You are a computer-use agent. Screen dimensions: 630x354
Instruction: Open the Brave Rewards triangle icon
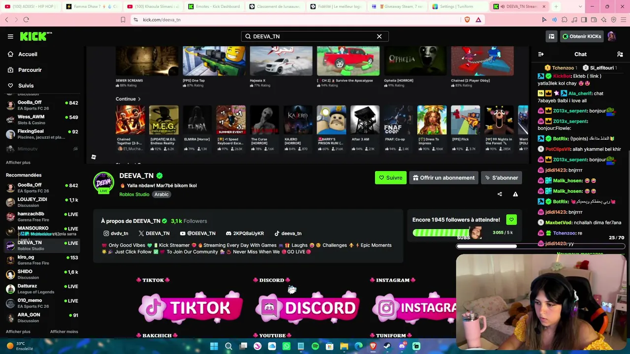click(x=478, y=20)
